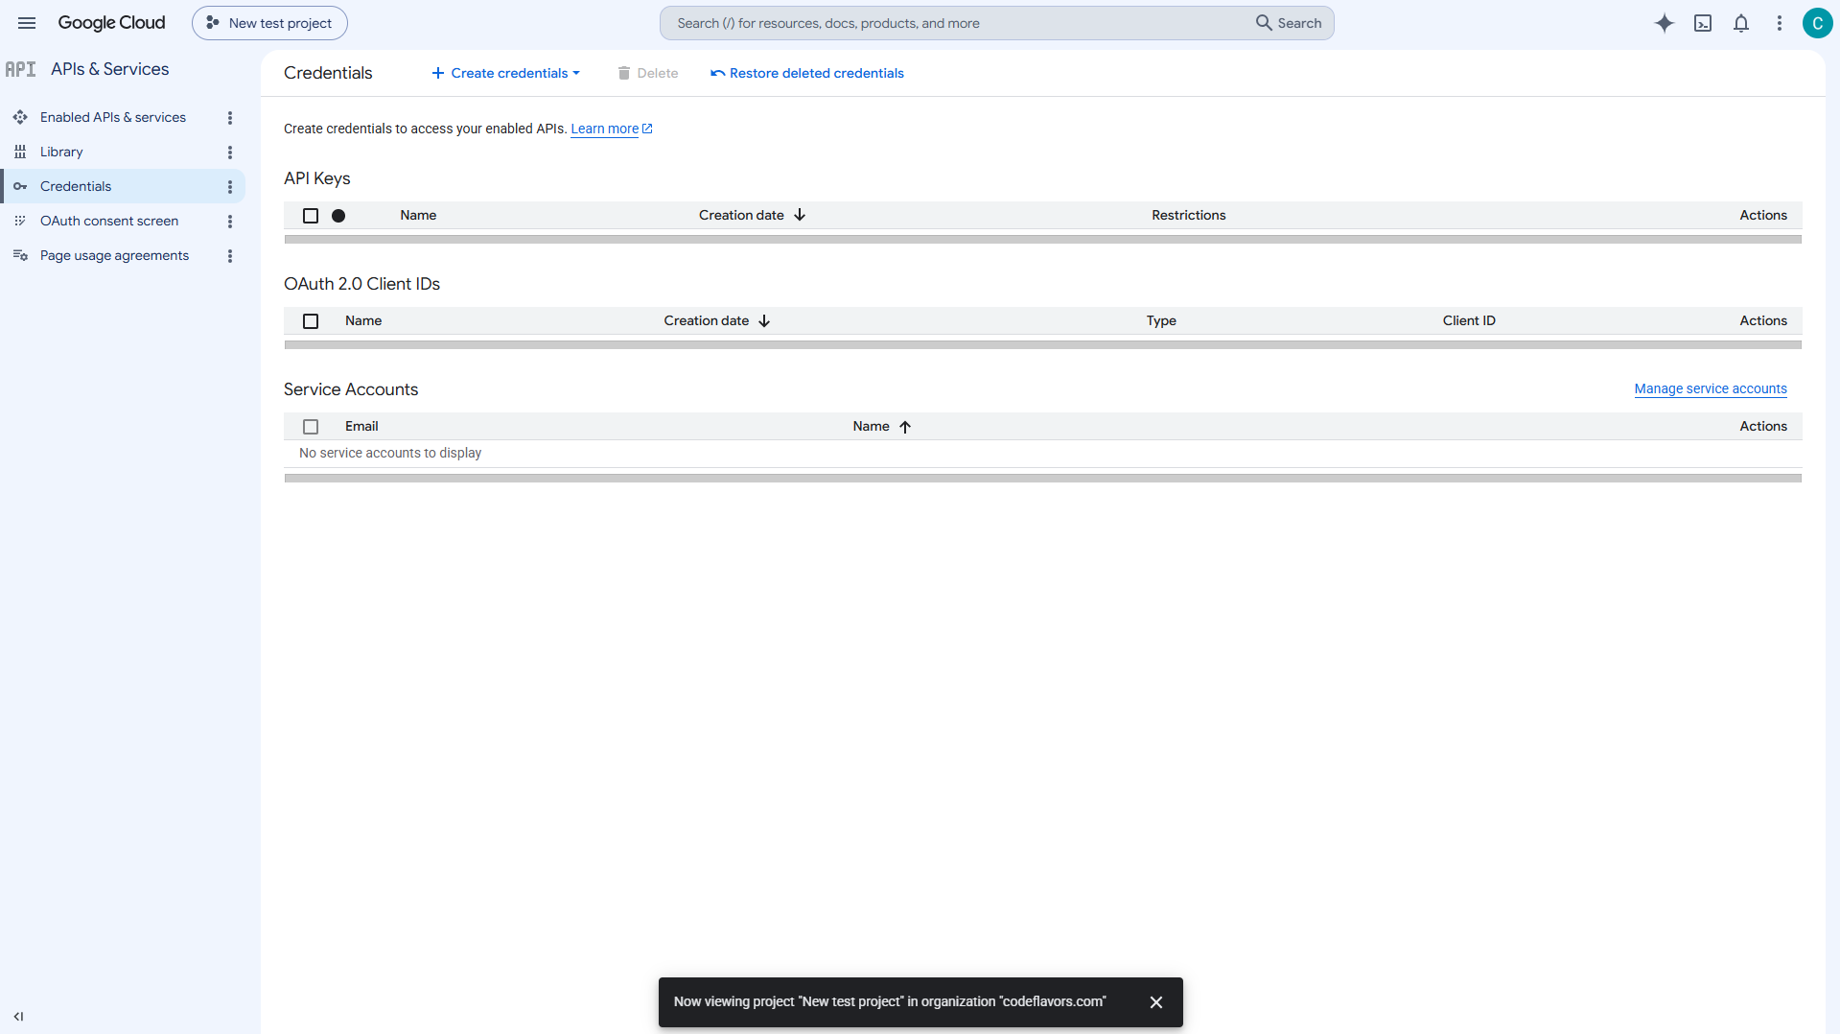
Task: Sort API Keys by Creation date arrow
Action: [x=800, y=215]
